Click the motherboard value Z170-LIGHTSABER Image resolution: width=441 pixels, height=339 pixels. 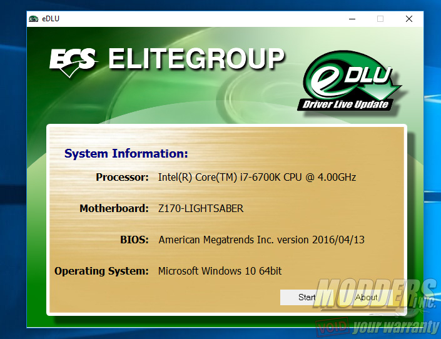pos(201,208)
